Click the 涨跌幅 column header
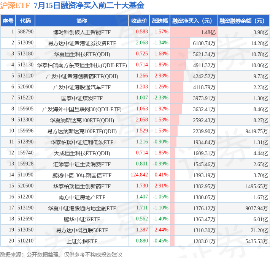This screenshot has width=270, height=258. 160,21
